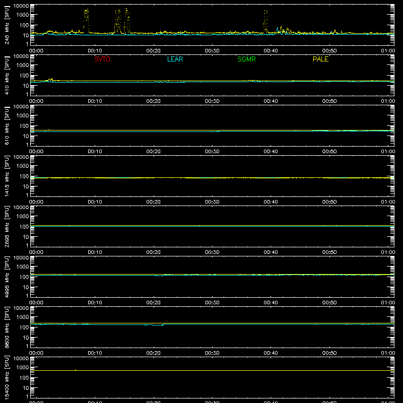Select the 15400 MHz [SFU] axis title
This screenshot has height=403, width=403.
(7, 377)
